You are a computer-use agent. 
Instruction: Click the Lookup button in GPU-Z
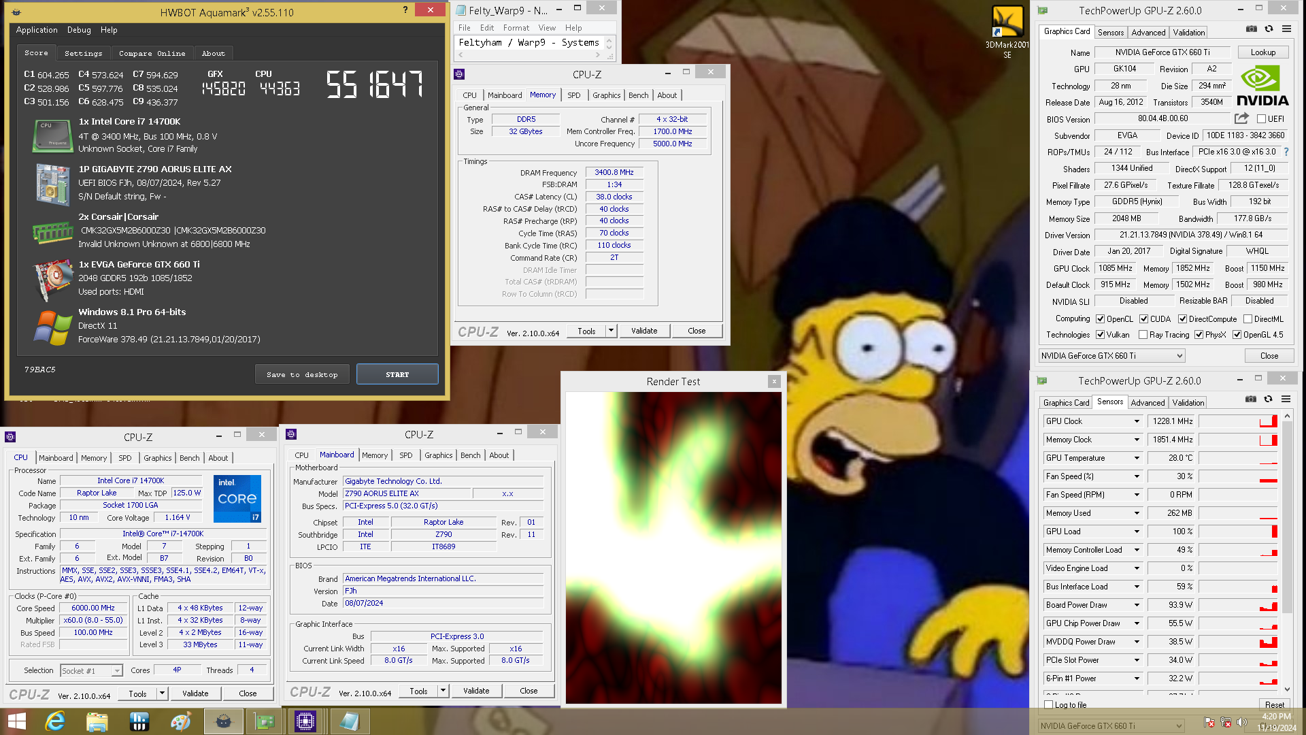click(1262, 52)
